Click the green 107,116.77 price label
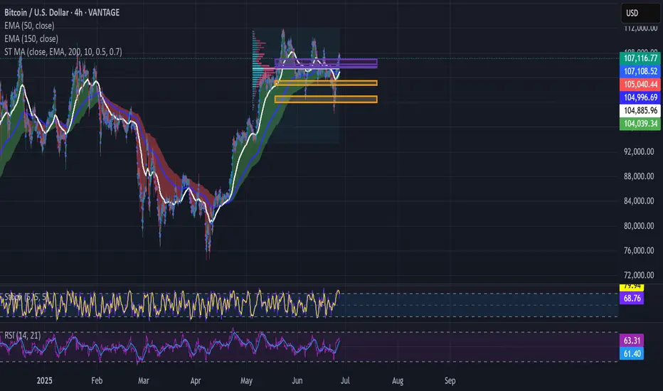The height and width of the screenshot is (391, 663). (x=640, y=58)
